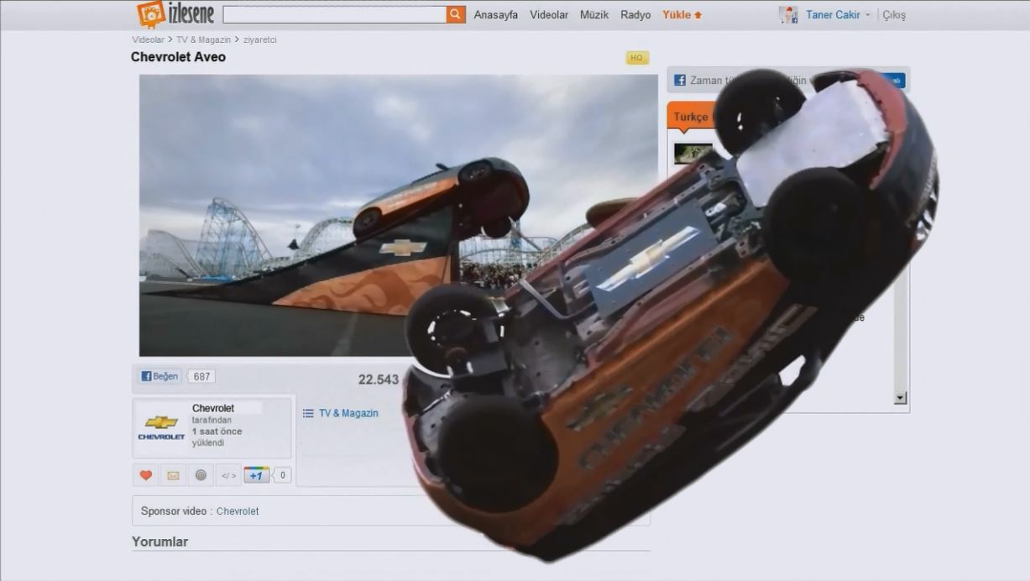The height and width of the screenshot is (581, 1030).
Task: Click the Yükle upload link
Action: coord(682,15)
